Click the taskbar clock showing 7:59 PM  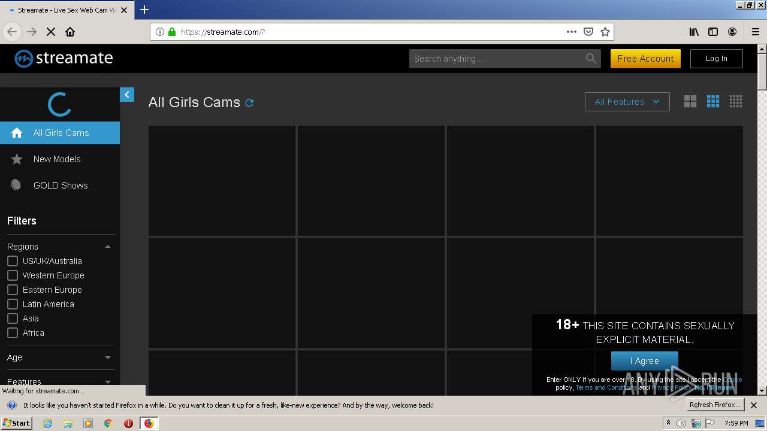coord(736,423)
